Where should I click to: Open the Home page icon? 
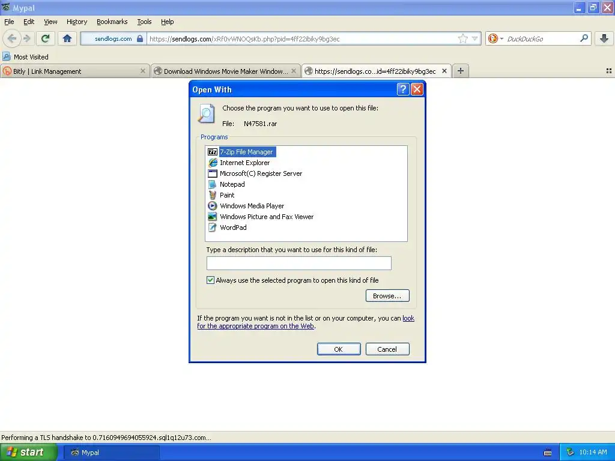pyautogui.click(x=67, y=38)
